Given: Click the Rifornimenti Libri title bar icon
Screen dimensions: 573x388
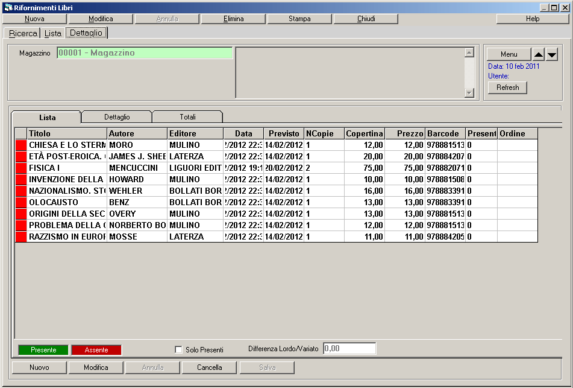Looking at the screenshot, I should [8, 7].
